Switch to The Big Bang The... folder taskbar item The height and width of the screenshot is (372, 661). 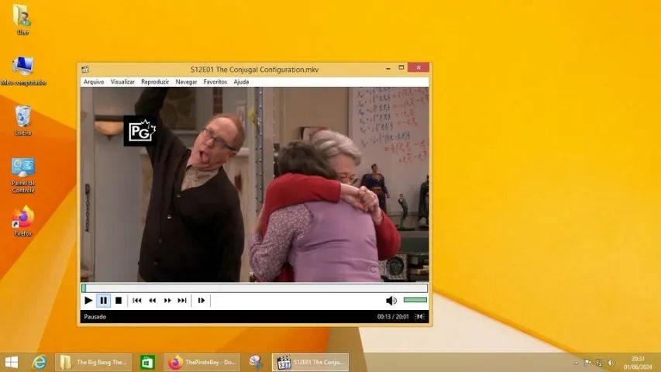point(94,362)
